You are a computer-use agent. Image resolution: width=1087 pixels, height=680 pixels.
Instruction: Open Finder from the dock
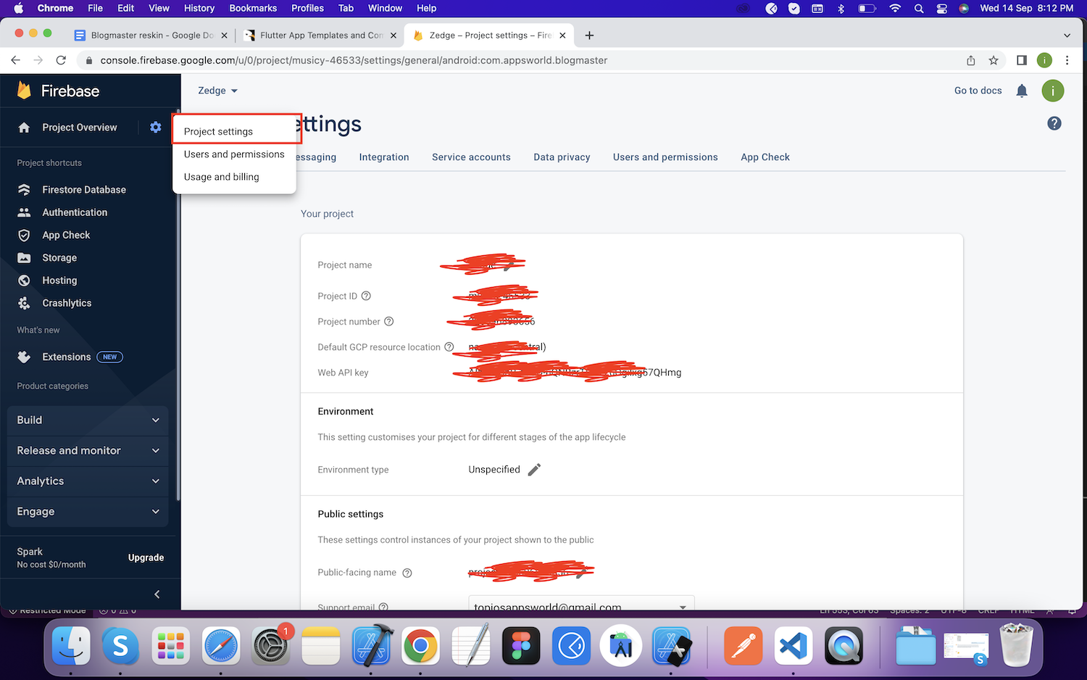click(71, 645)
